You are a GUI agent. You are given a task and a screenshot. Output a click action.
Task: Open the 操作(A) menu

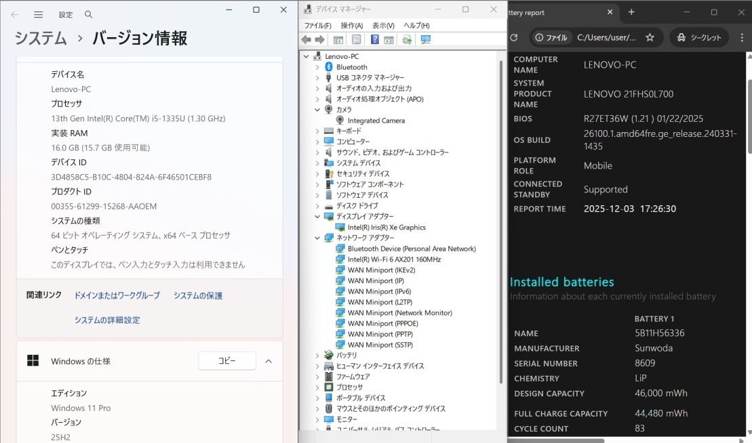352,26
